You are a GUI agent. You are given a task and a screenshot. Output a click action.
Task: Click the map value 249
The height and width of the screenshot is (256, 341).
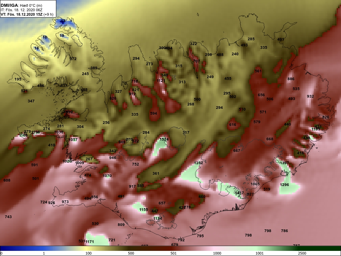coord(210,77)
